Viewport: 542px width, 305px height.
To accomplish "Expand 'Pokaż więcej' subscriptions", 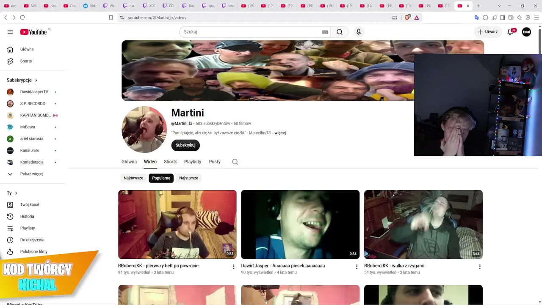I will [x=32, y=174].
